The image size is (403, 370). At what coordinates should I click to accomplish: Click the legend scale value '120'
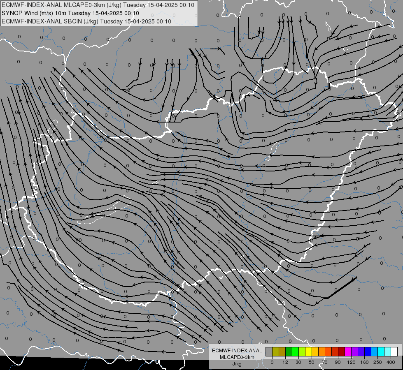(x=351, y=362)
